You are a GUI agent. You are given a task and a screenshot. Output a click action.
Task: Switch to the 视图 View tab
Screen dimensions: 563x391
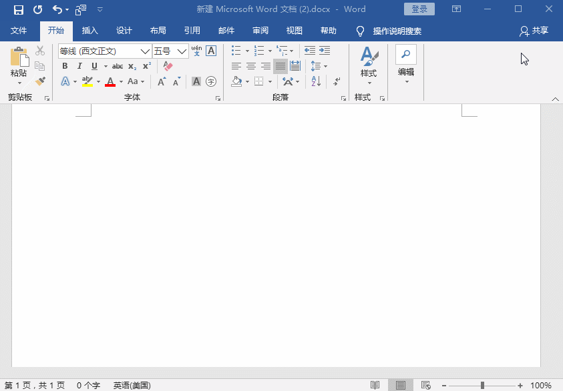click(295, 31)
